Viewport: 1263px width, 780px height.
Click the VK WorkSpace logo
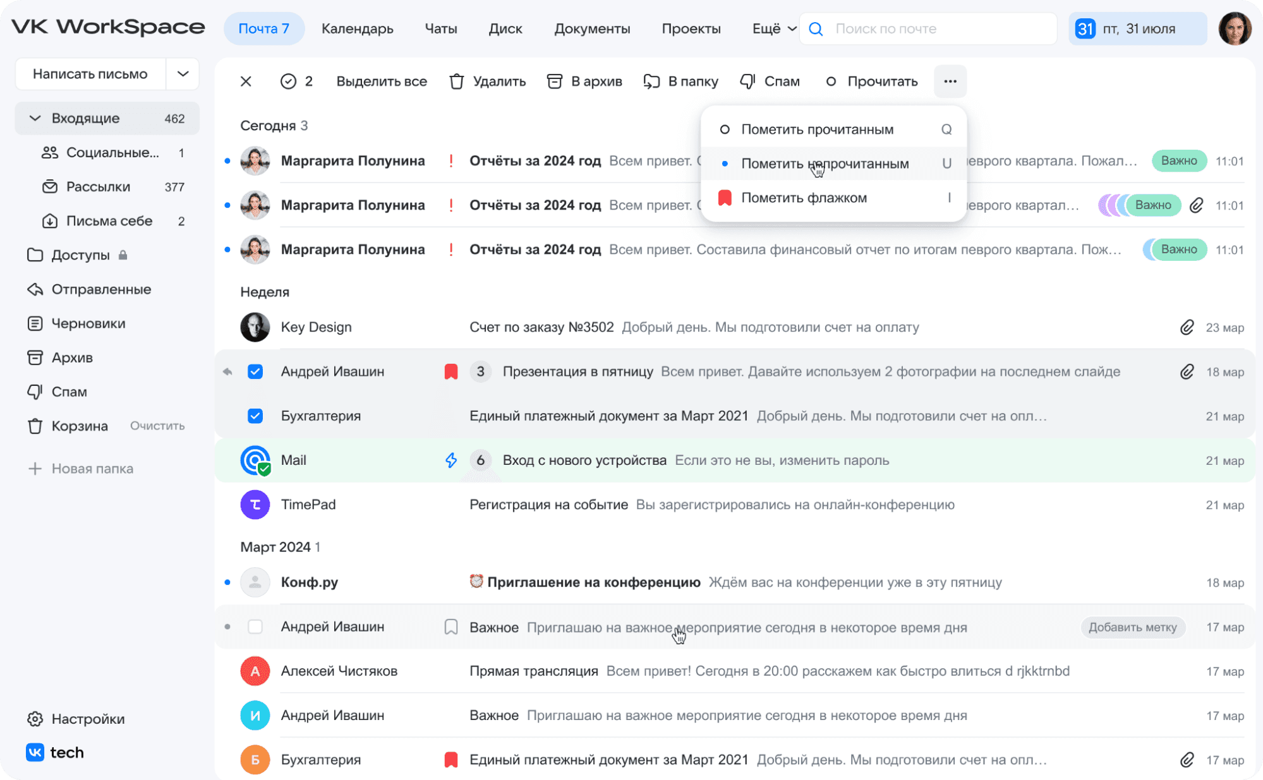click(108, 27)
